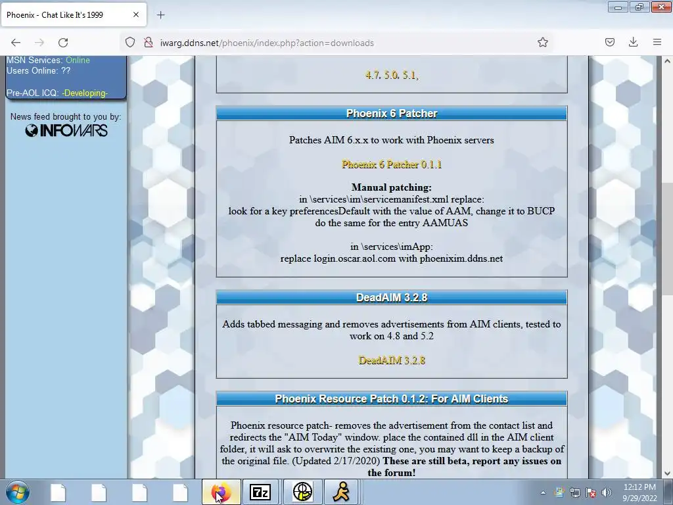Image resolution: width=673 pixels, height=505 pixels.
Task: Click the Pre-AOL ICQ -Developing- text
Action: coord(57,93)
